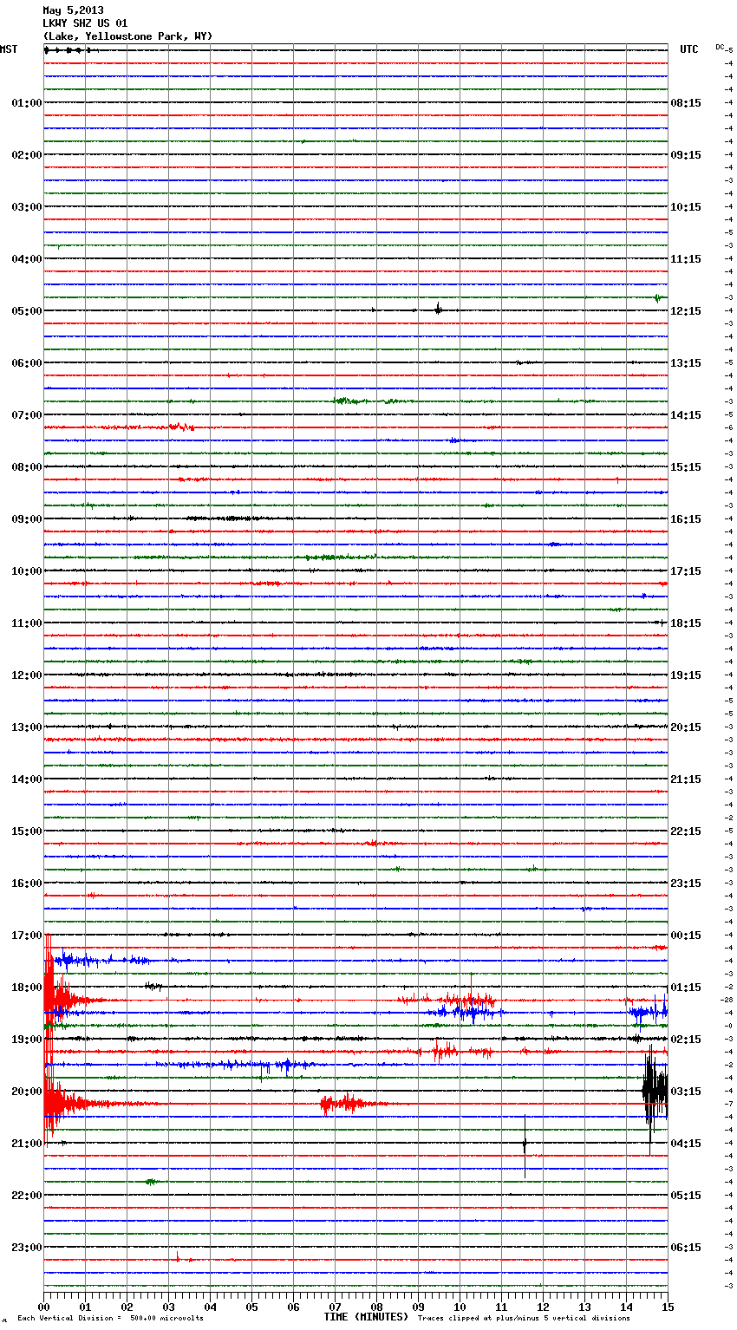This screenshot has height=1330, width=737.
Task: Select the station code "LKWY SHZ US 01"
Action: (85, 23)
